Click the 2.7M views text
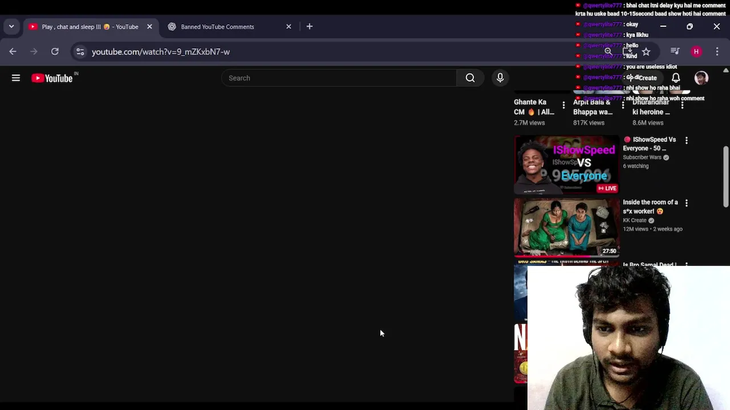This screenshot has width=730, height=410. click(529, 122)
